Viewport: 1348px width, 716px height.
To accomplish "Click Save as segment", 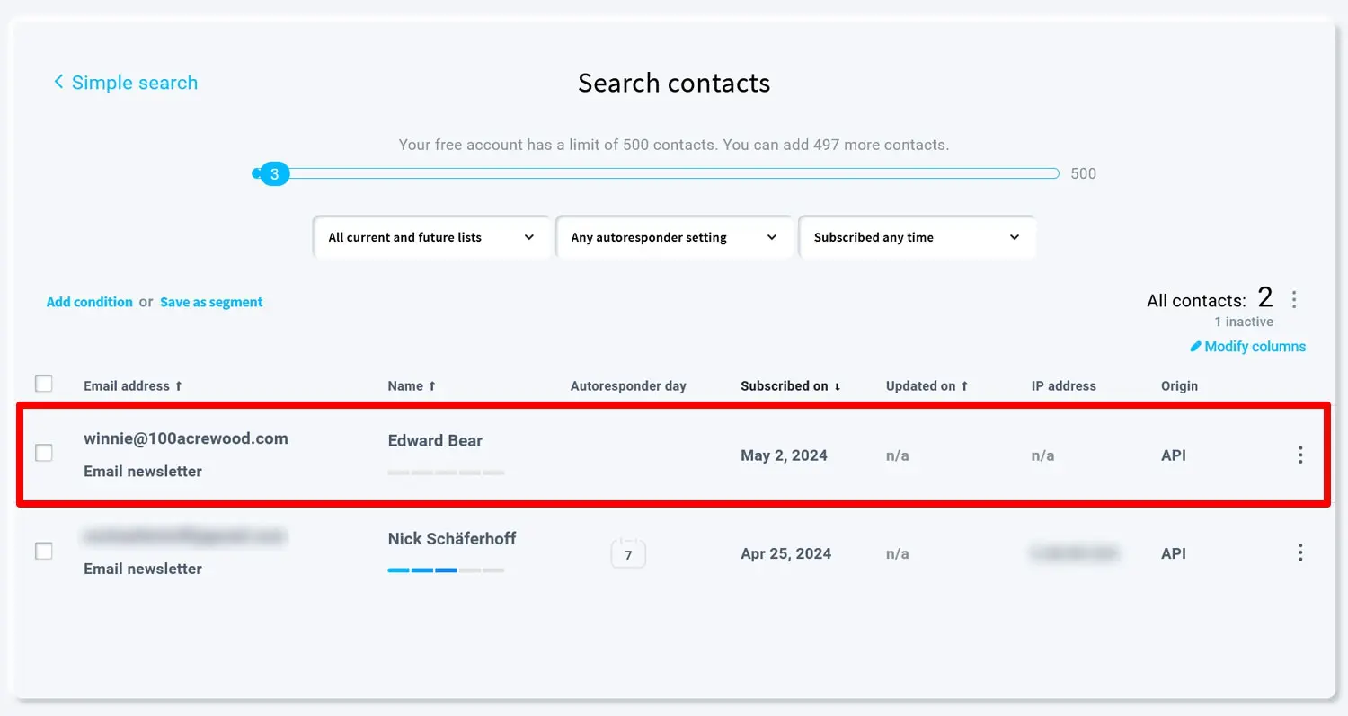I will [x=211, y=302].
